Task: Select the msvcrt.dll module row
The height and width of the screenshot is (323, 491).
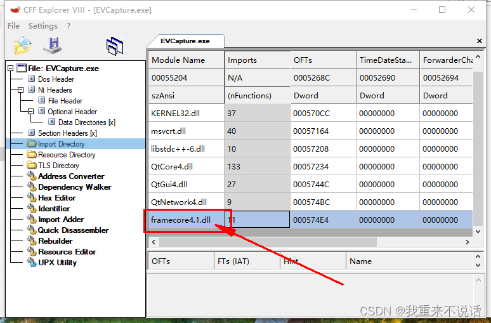Action: pos(310,131)
